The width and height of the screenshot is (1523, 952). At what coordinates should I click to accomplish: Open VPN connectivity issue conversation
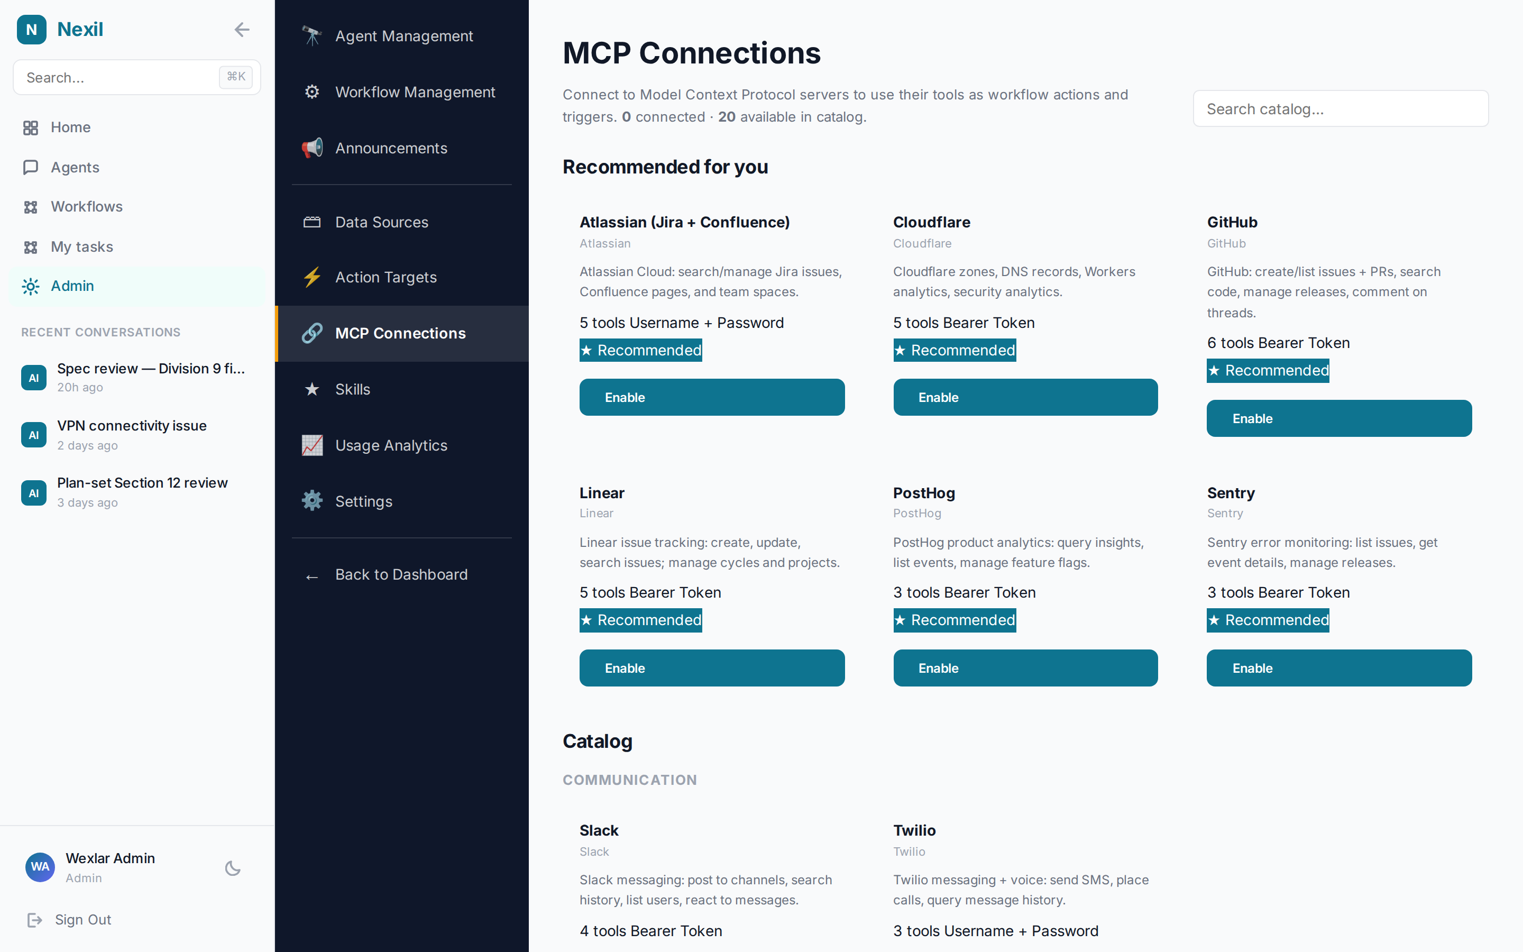136,435
